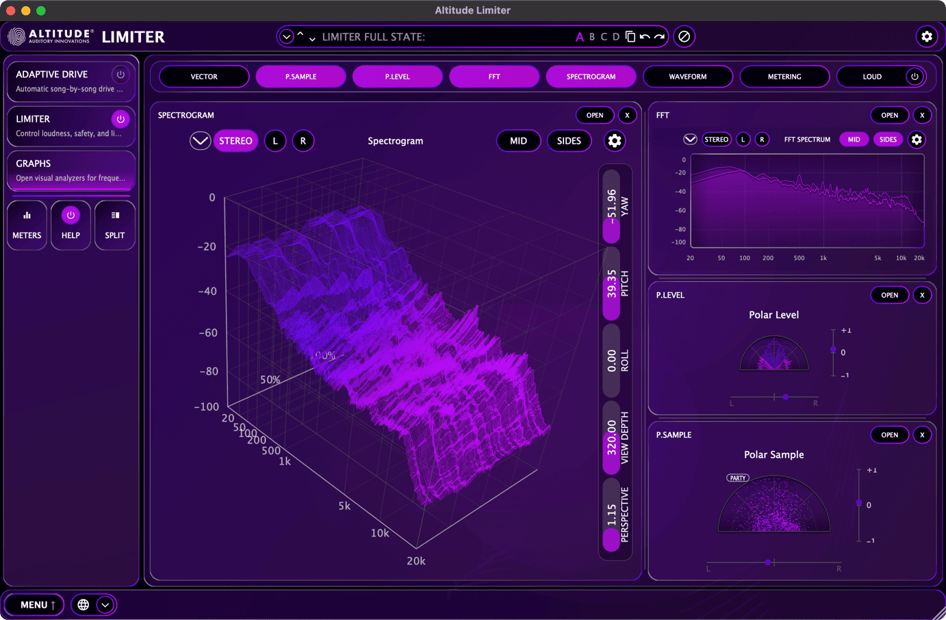Open the Split view icon

pyautogui.click(x=114, y=225)
